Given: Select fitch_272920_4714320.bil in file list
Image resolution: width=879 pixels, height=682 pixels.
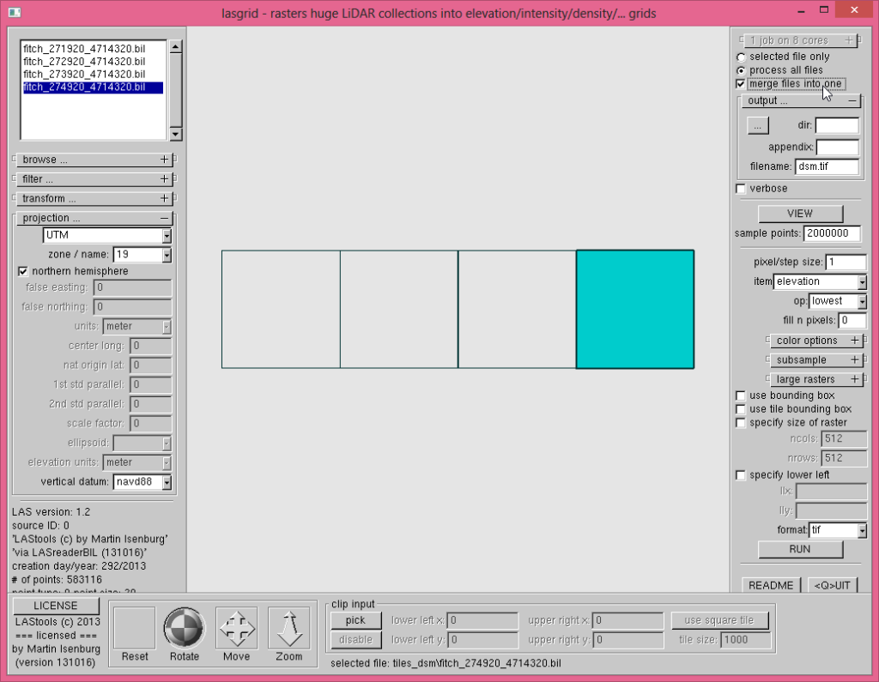Looking at the screenshot, I should [x=83, y=62].
